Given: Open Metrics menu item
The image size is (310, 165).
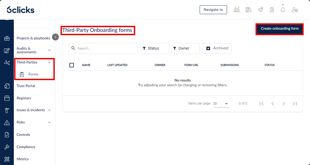Looking at the screenshot, I should (x=23, y=159).
